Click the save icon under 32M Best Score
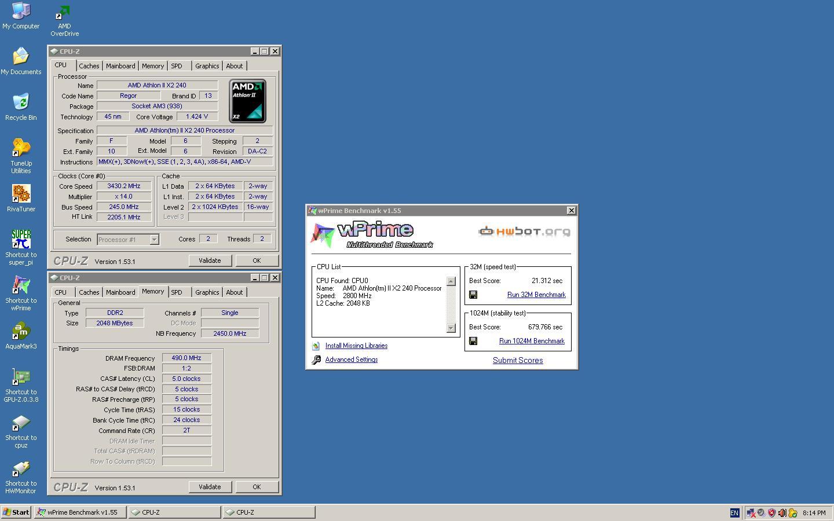 [x=473, y=295]
